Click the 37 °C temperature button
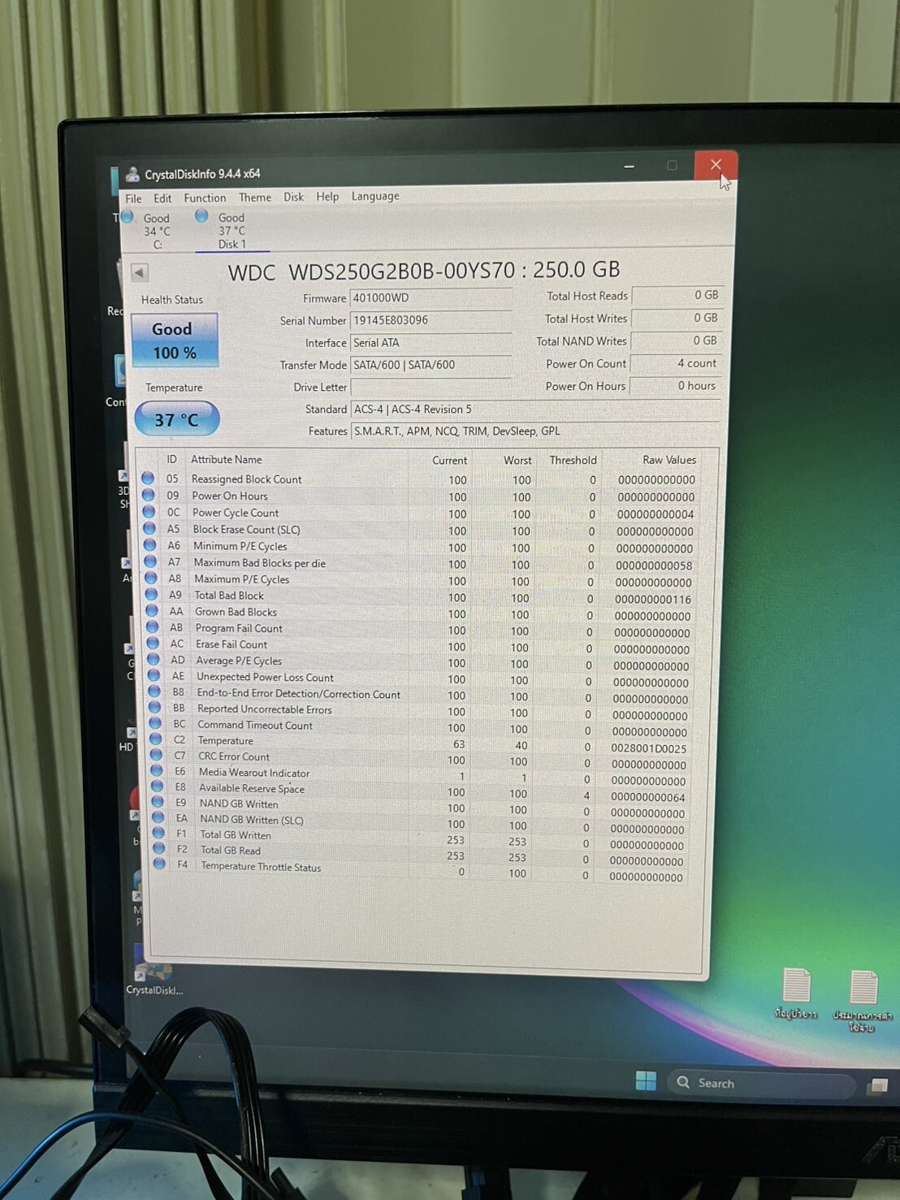Viewport: 900px width, 1200px height. pos(176,419)
